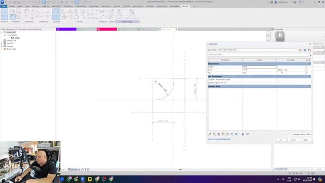Collapse Views (all) in Project Browser
Viewport: 325px width, 183px height.
click(2, 33)
